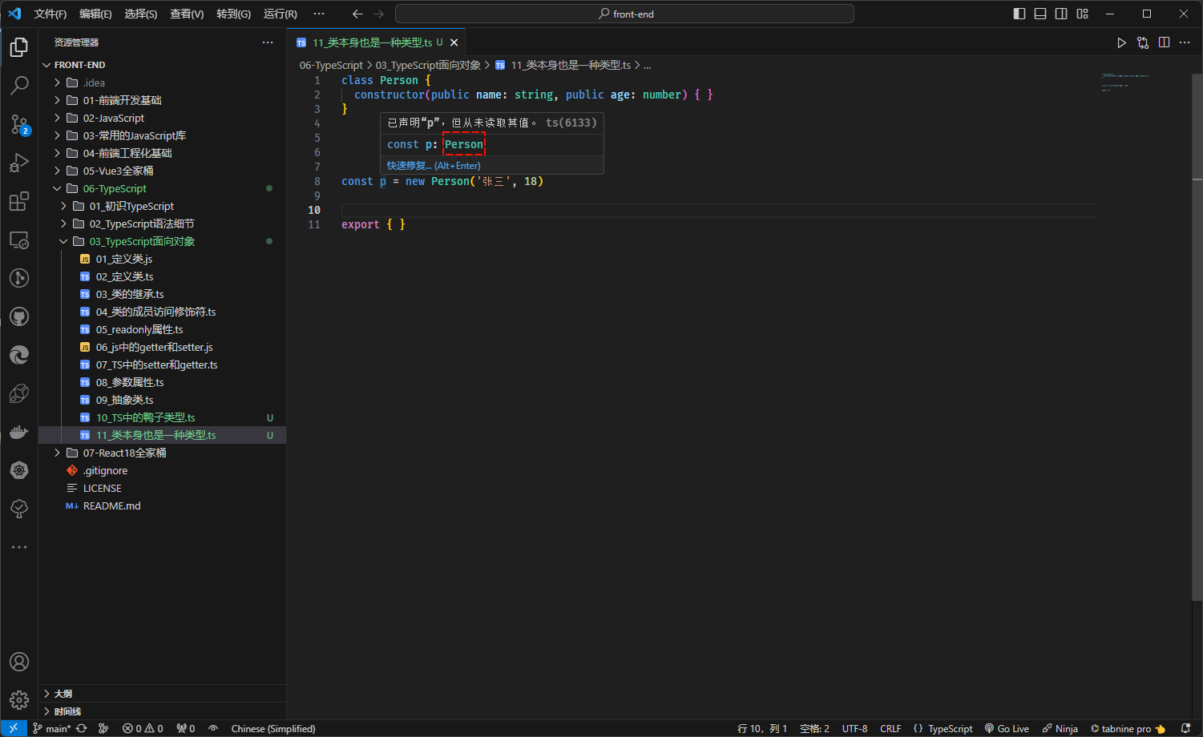The width and height of the screenshot is (1203, 737).
Task: Open the Docker view in activity bar
Action: point(19,433)
